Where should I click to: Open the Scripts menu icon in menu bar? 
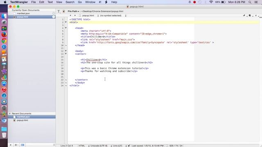point(106,2)
